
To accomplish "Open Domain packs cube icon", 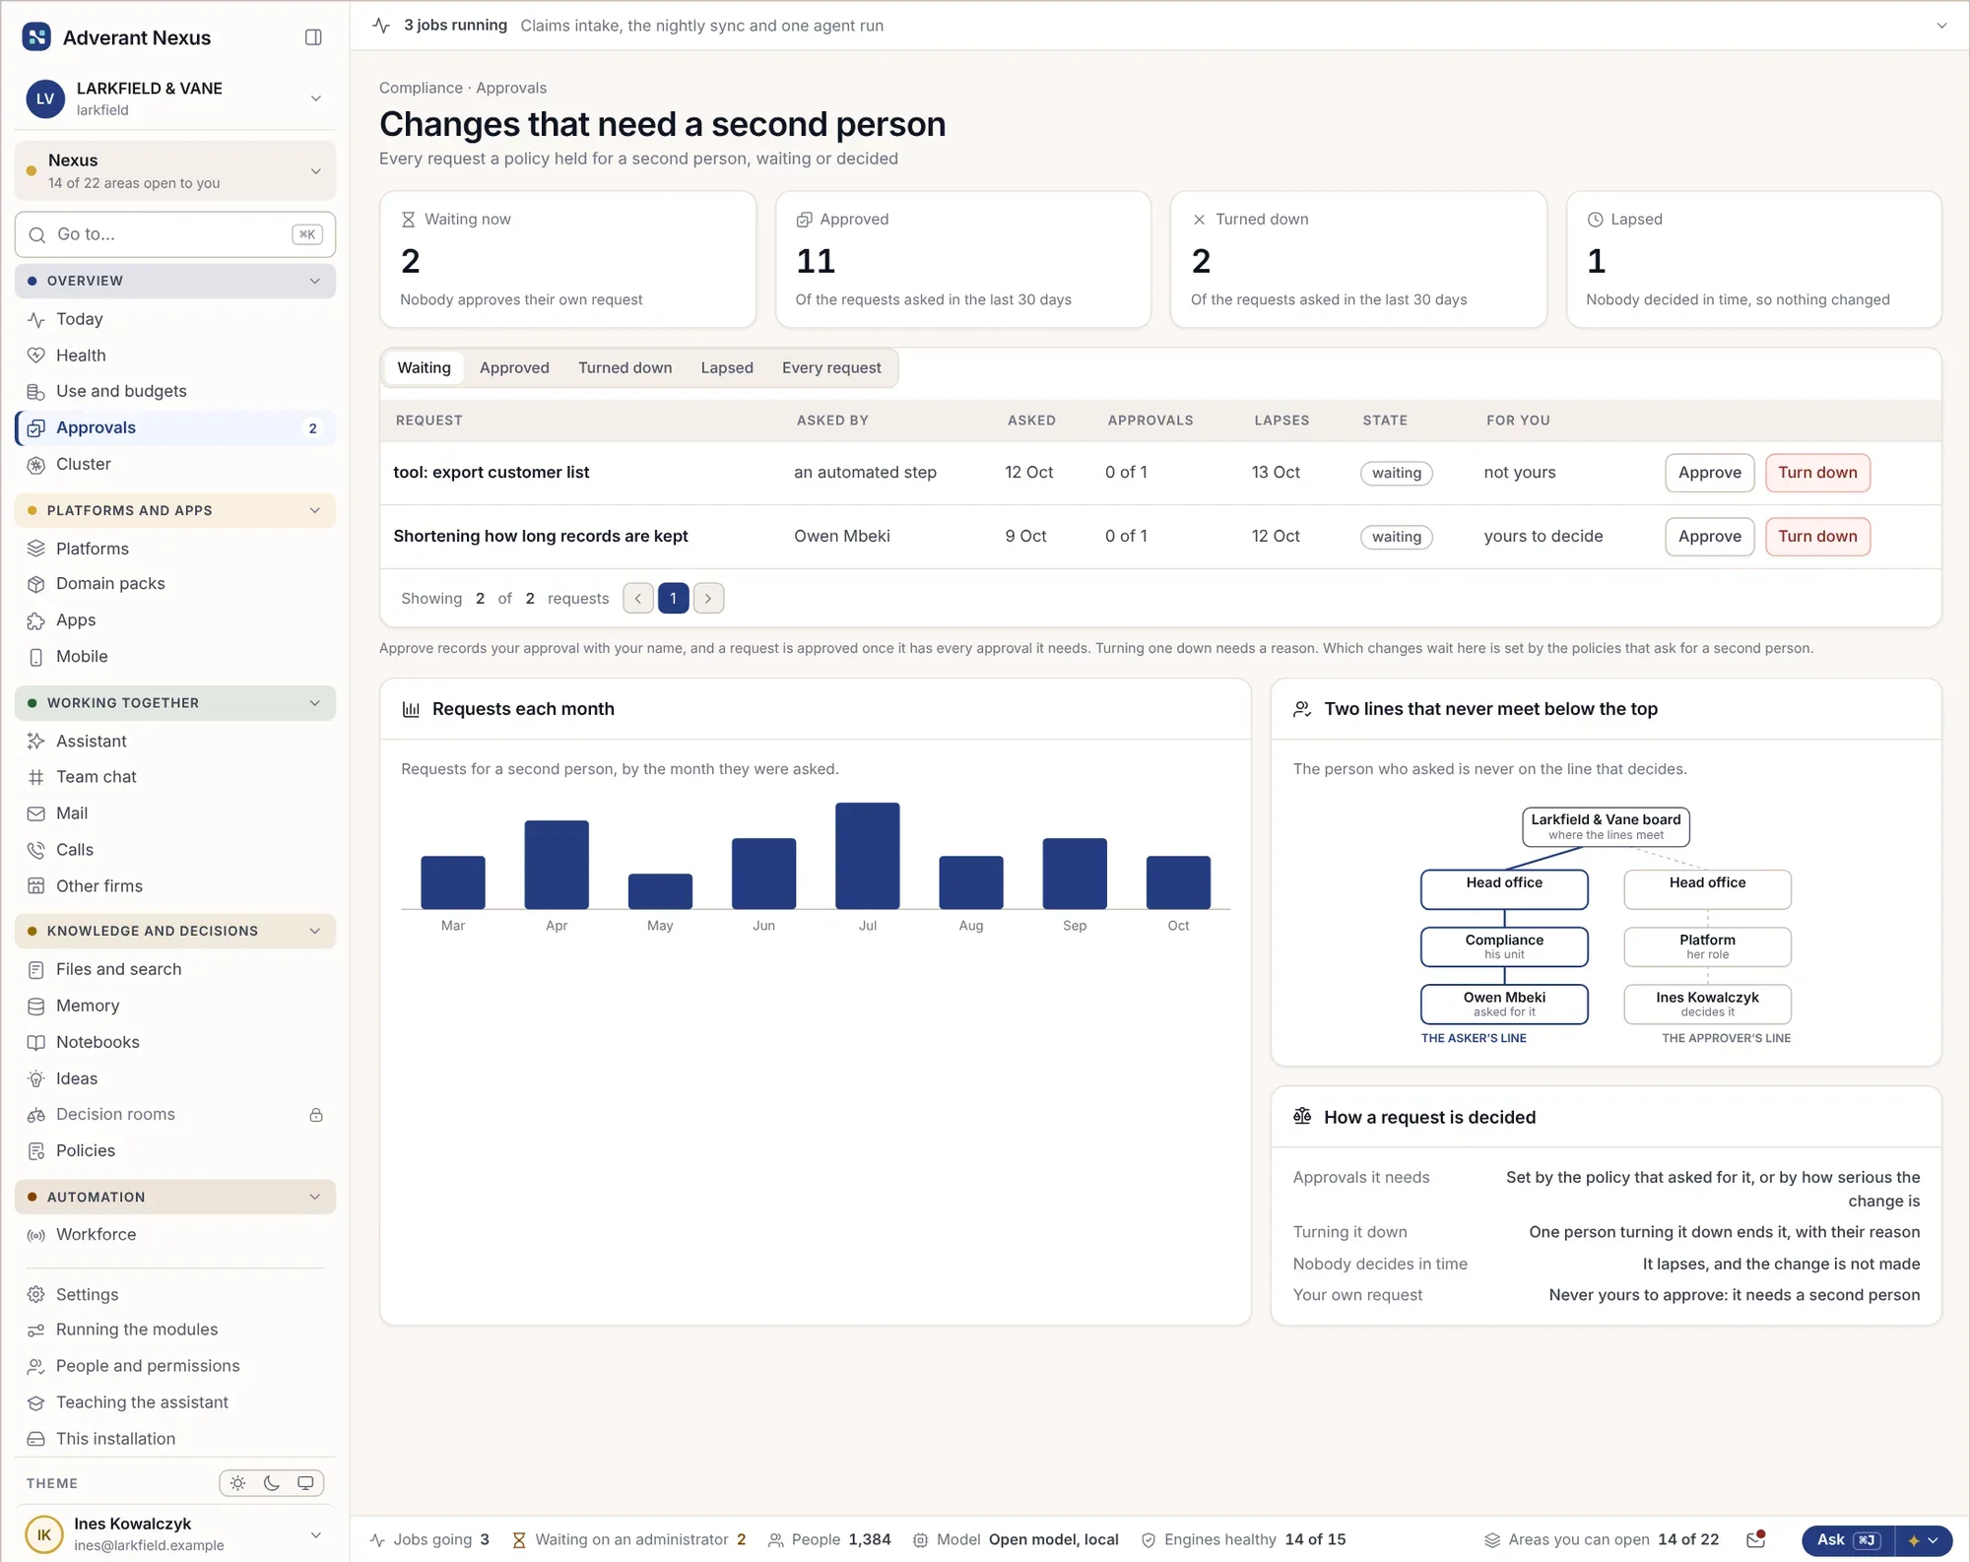I will [36, 584].
